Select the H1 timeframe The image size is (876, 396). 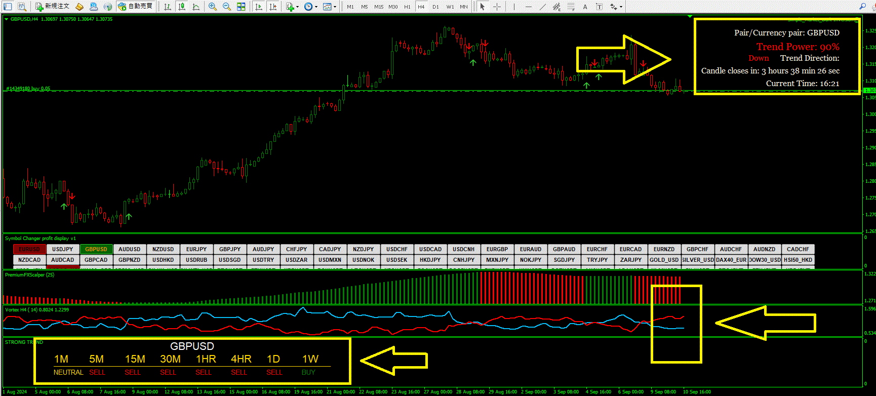click(407, 7)
